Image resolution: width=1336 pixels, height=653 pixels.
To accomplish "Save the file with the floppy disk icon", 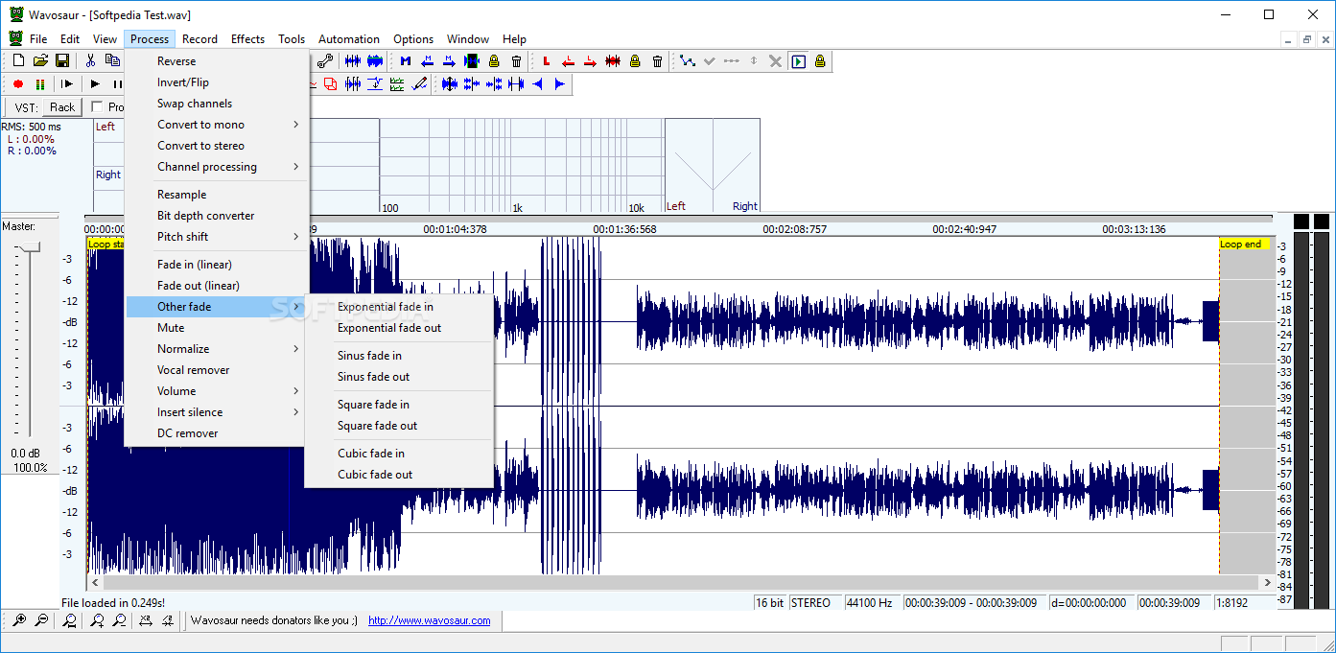I will 62,60.
